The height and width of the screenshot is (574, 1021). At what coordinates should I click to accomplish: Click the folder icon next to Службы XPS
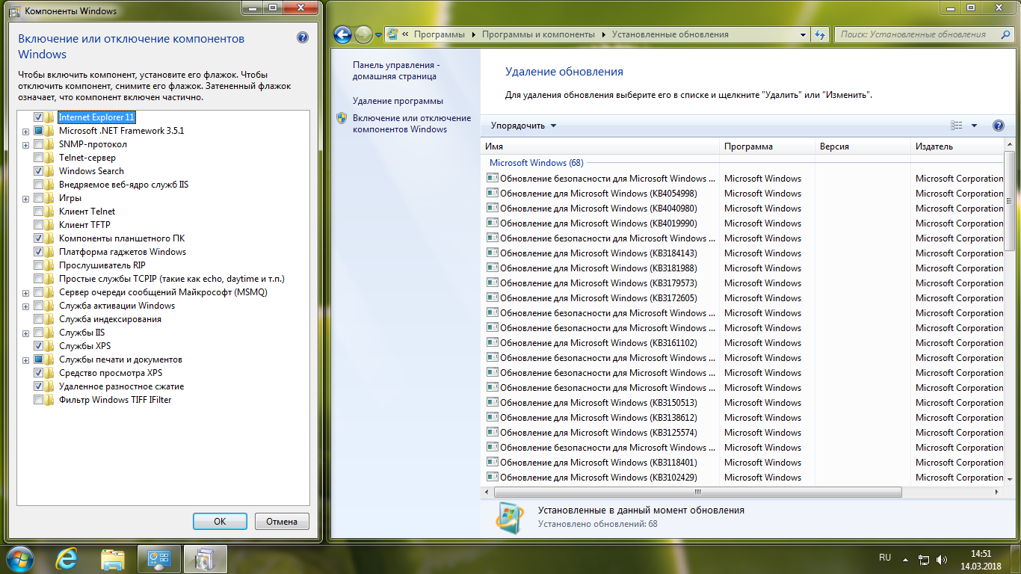click(x=50, y=346)
